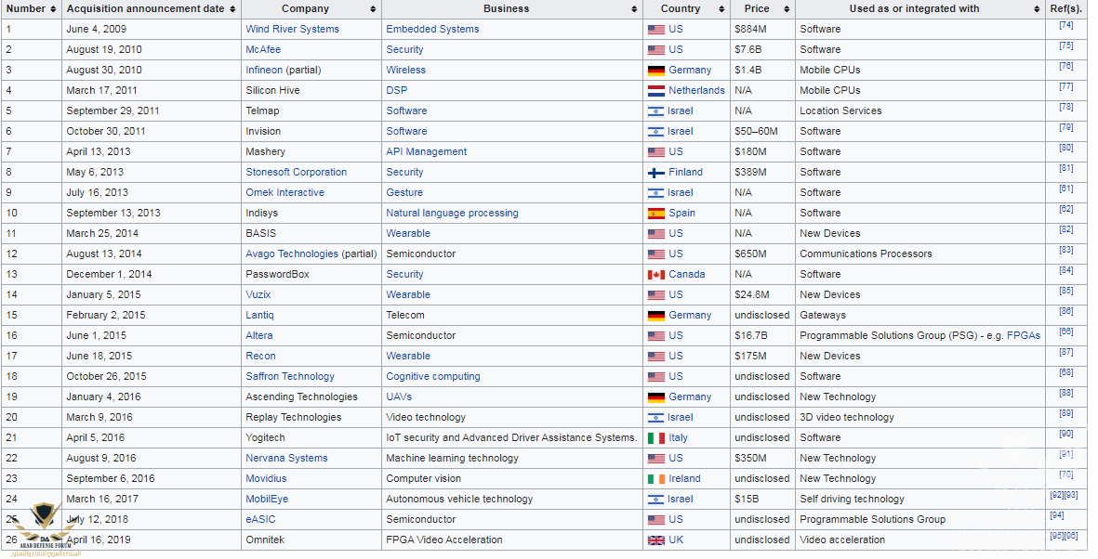Open the Lantiq link

click(x=259, y=315)
